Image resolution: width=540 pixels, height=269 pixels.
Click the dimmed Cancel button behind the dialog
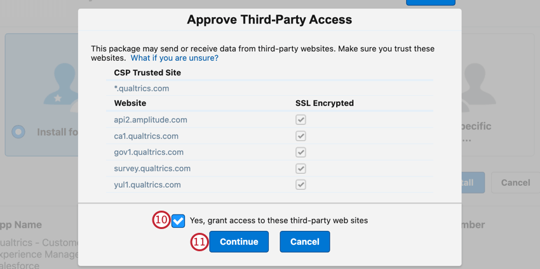515,182
